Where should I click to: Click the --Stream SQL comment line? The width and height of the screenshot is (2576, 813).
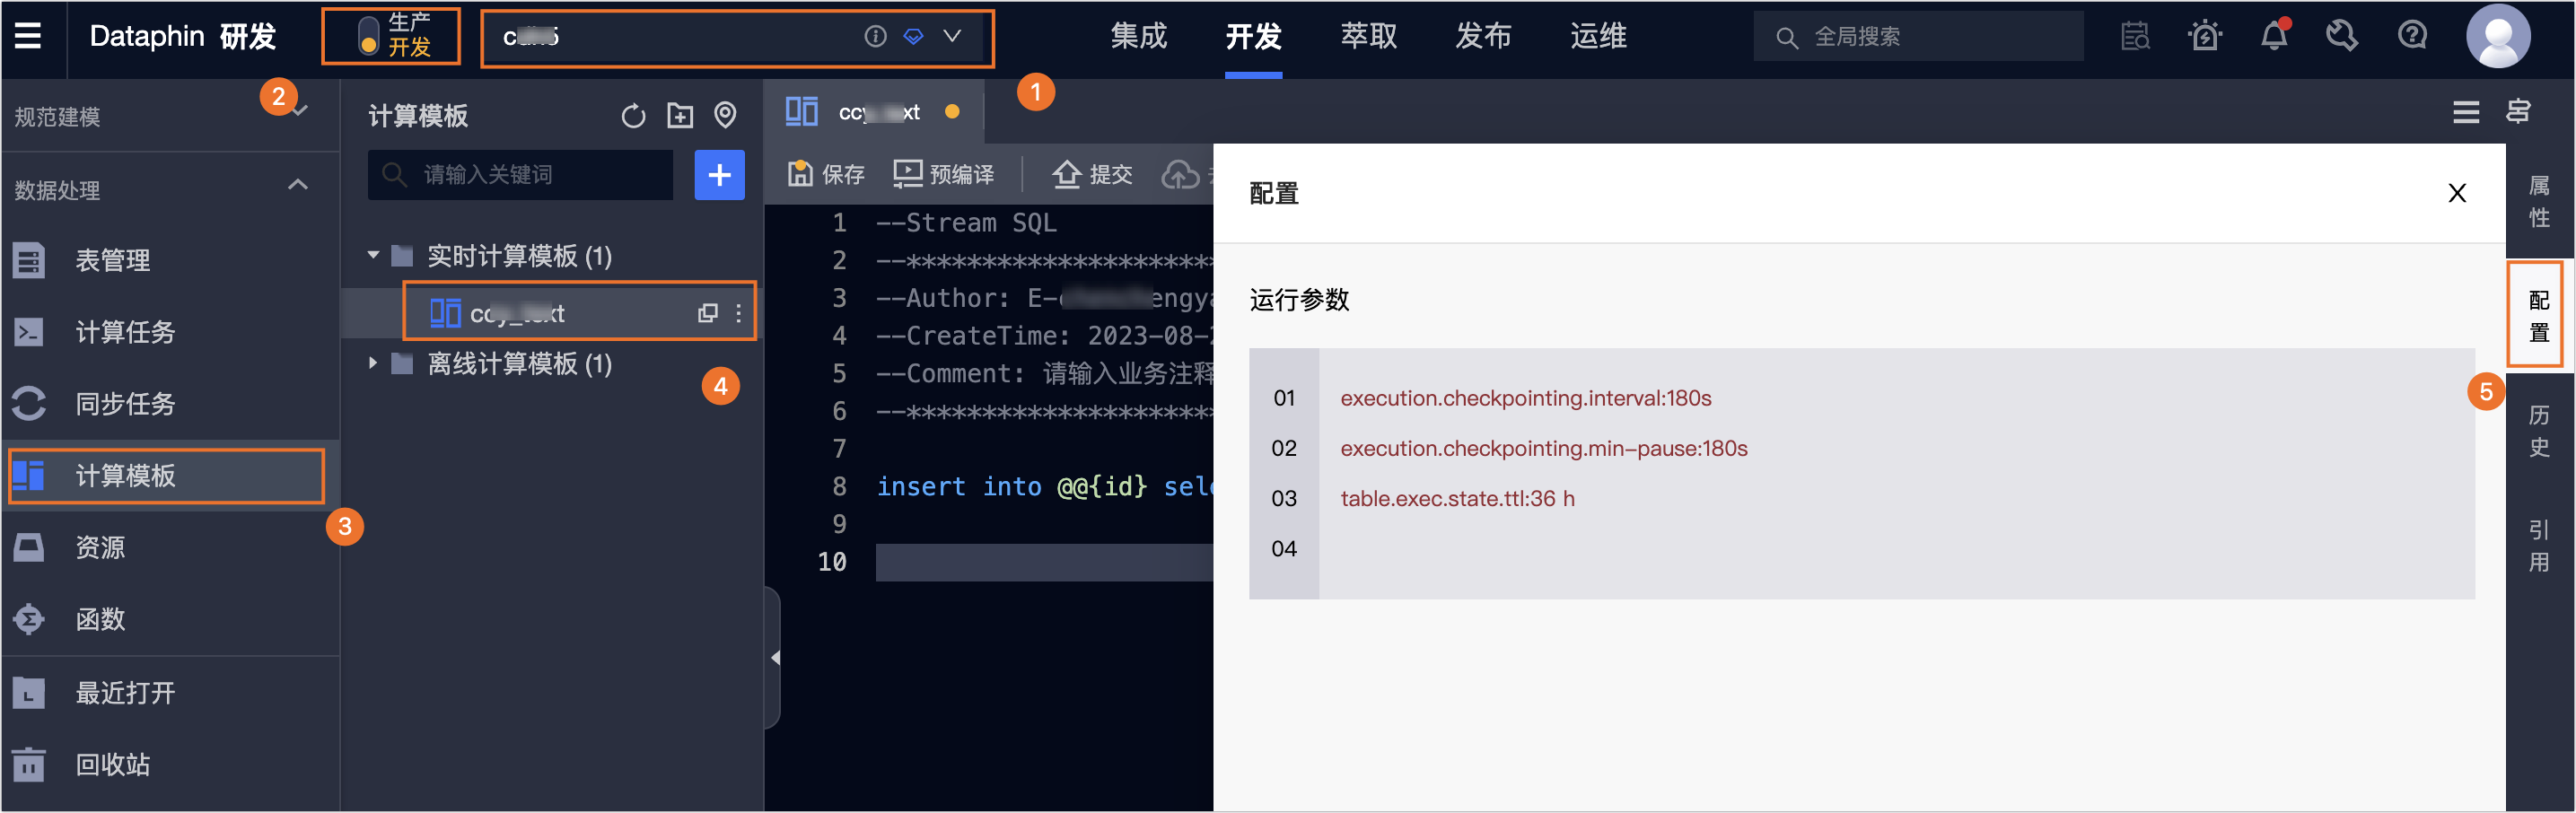(966, 223)
